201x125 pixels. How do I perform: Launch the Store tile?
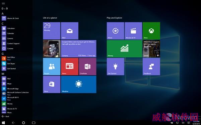pos(52,84)
